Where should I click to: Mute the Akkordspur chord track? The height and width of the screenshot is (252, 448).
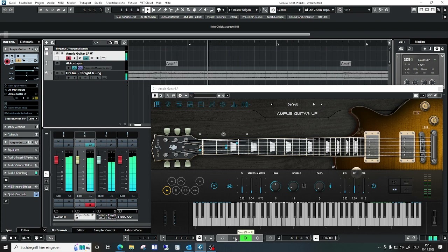tap(57, 63)
